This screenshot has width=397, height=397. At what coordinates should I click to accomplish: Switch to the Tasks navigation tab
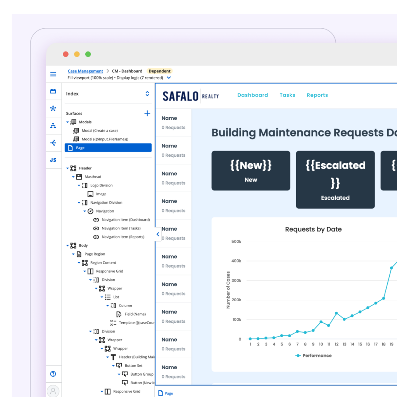point(287,95)
